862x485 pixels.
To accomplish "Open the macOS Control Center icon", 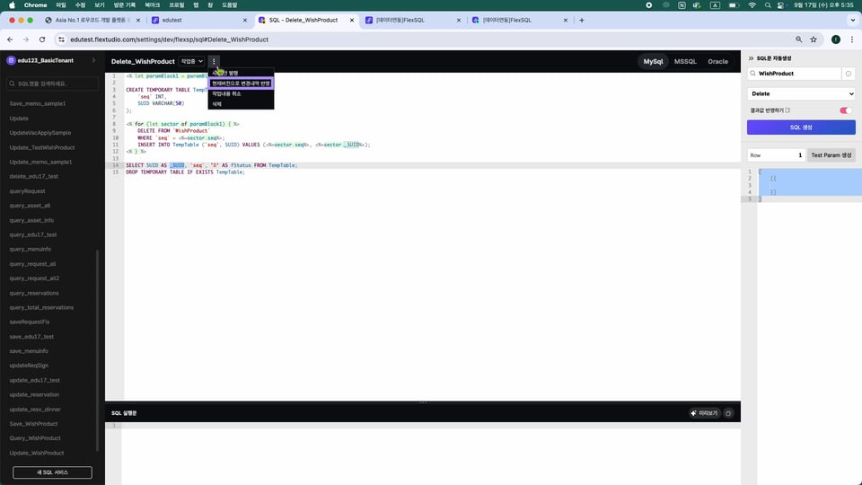I will tap(780, 5).
